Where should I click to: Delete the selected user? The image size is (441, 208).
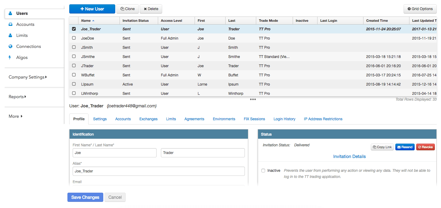point(151,9)
